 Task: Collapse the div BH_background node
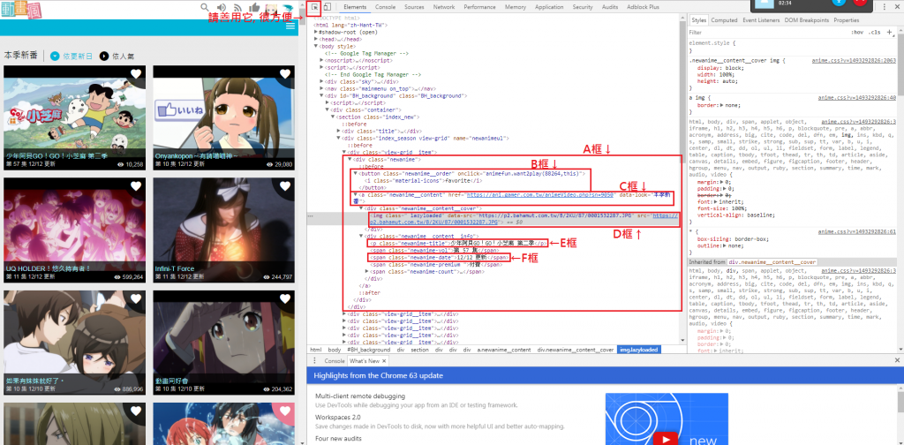pos(321,95)
